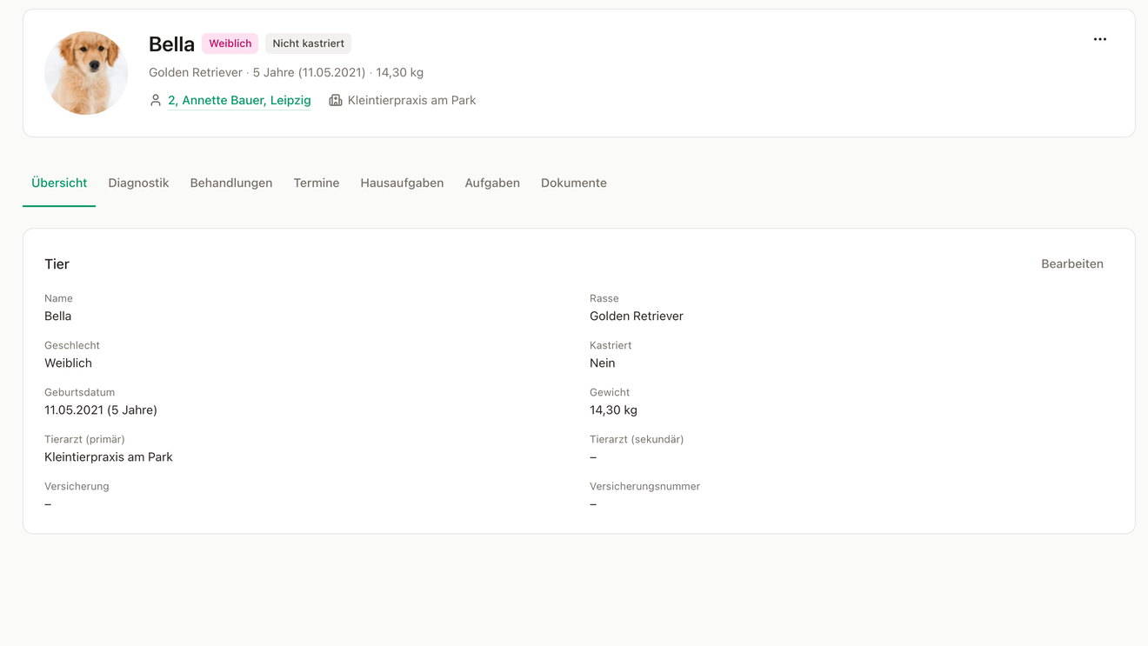1148x646 pixels.
Task: Click the owner person icon
Action: coord(156,100)
